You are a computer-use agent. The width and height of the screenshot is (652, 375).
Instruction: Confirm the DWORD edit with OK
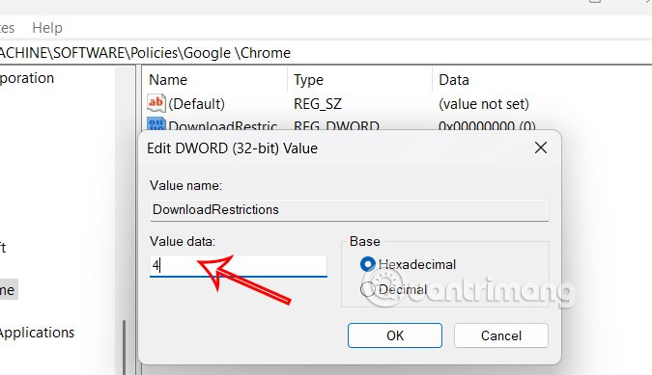[x=395, y=335]
